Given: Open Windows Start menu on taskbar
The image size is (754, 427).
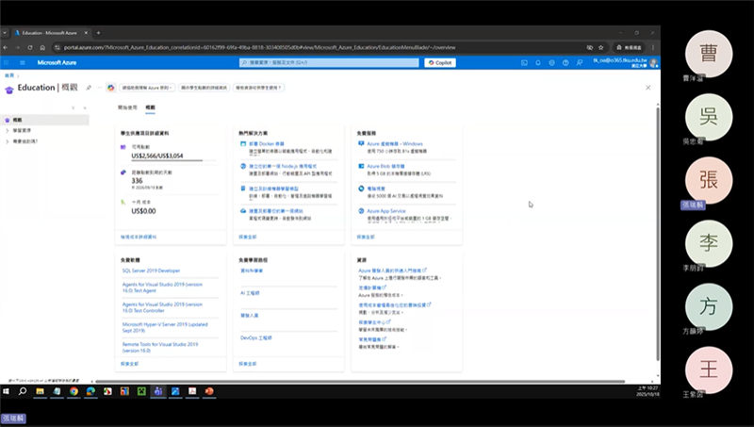Looking at the screenshot, I should [x=8, y=390].
